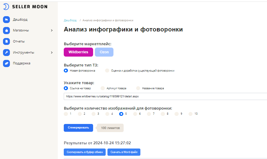
Task: Choose Оценка и доработка существующей фотоворонки option
Action: (x=107, y=71)
